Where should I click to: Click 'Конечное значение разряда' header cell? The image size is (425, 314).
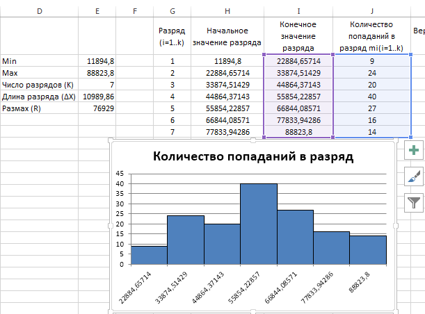298,36
